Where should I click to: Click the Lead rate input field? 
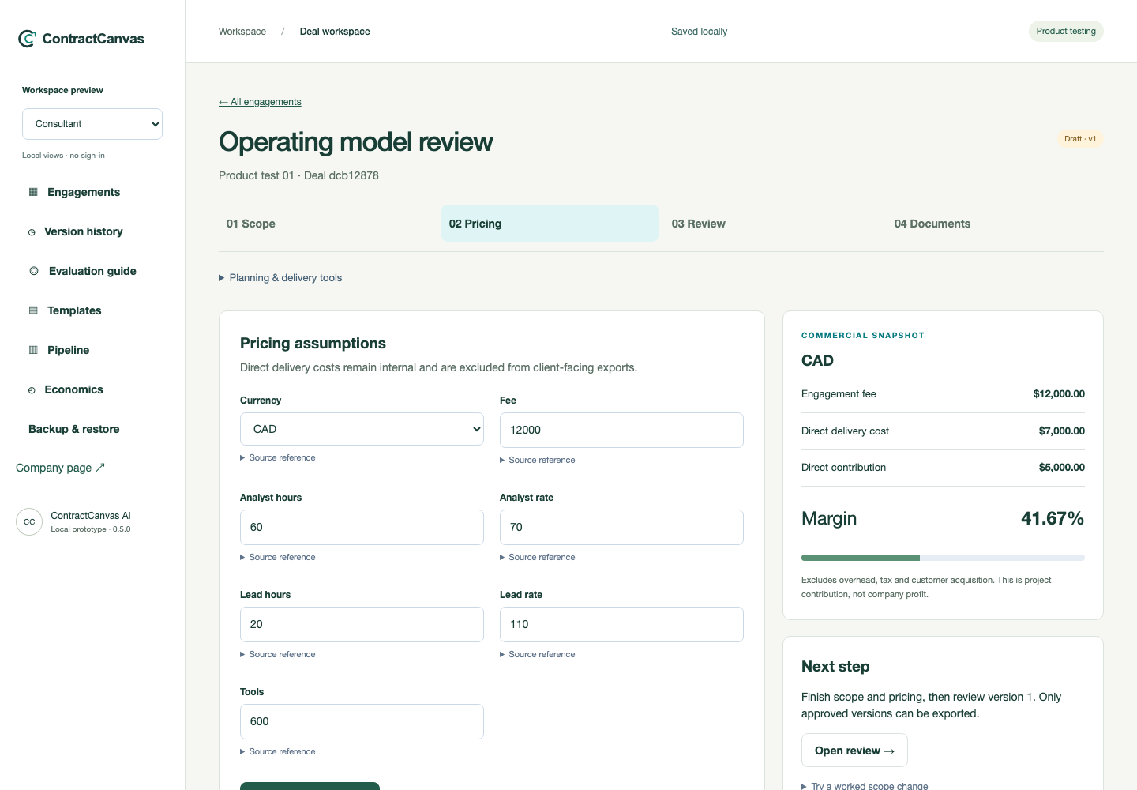[621, 624]
